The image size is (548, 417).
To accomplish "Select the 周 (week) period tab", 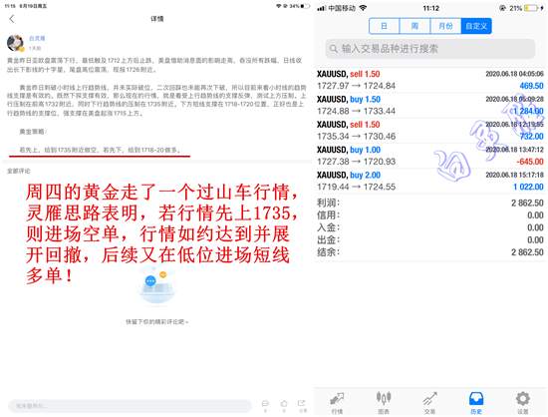I will pos(414,26).
